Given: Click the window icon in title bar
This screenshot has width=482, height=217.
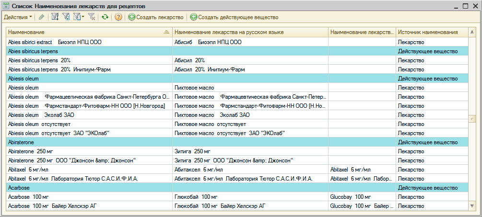Looking at the screenshot, I should click(6, 6).
